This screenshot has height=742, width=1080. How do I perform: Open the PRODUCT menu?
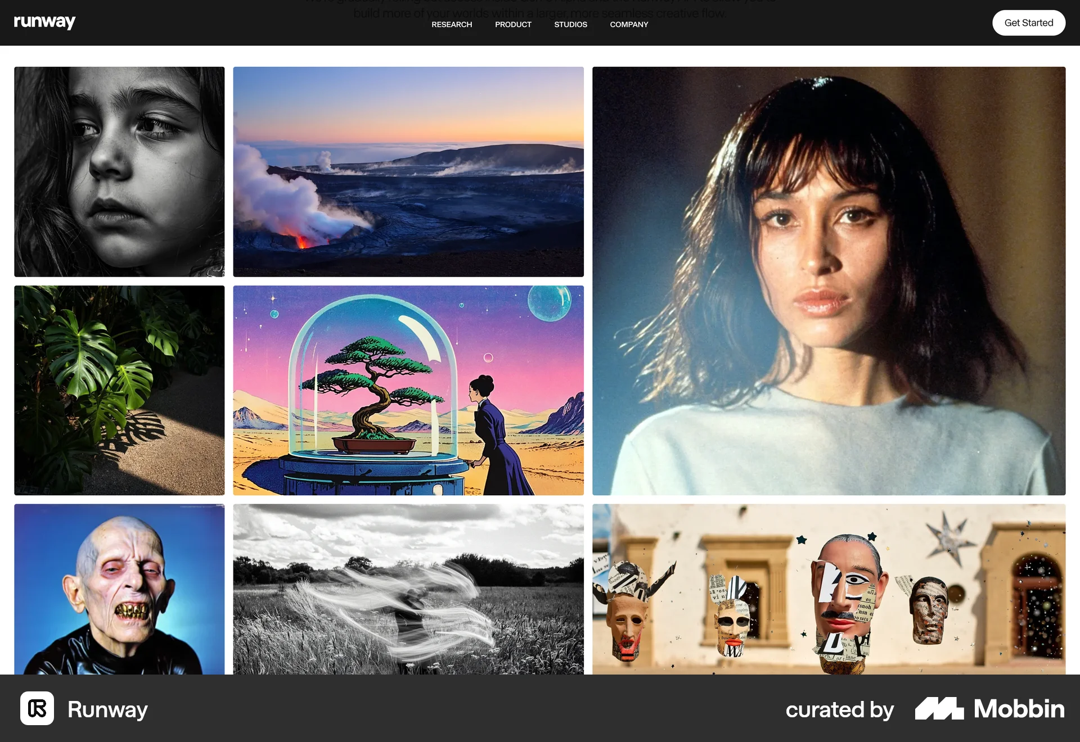pos(512,24)
